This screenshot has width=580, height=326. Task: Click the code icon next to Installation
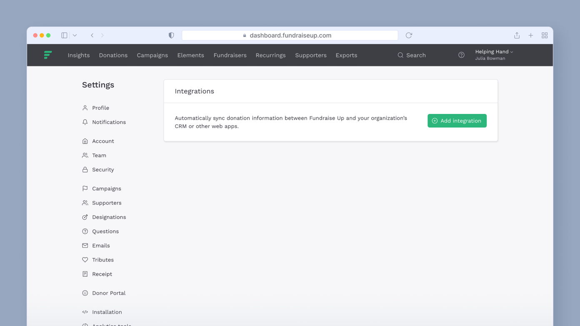[x=85, y=312]
